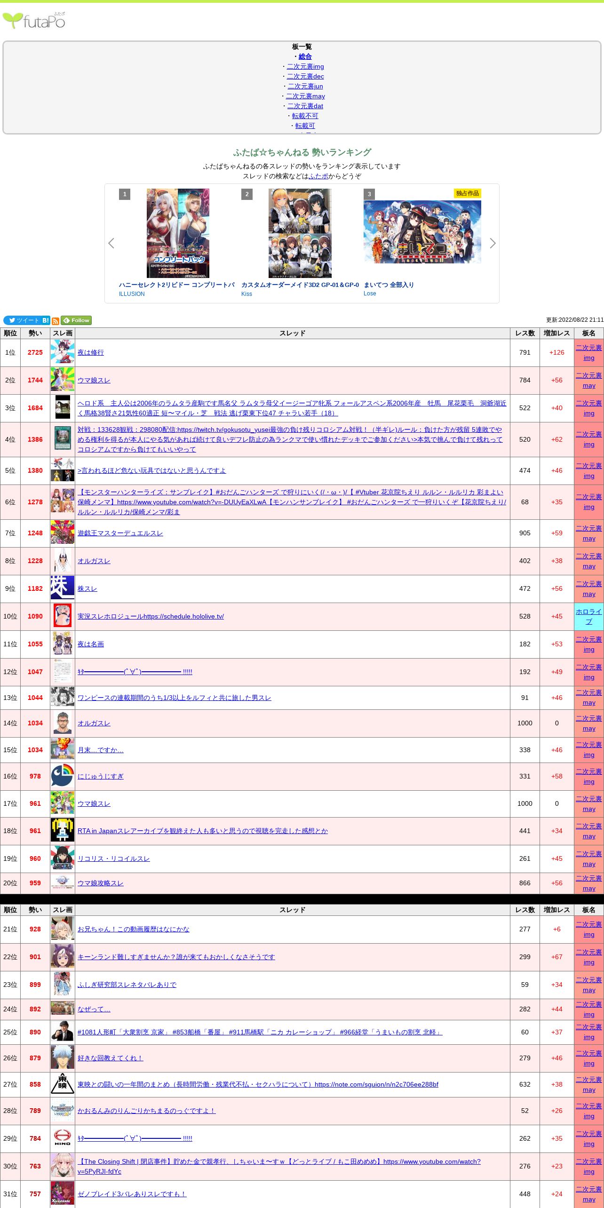The image size is (604, 1208).
Task: Click the HINO logo thread thumbnail
Action: click(x=63, y=1138)
